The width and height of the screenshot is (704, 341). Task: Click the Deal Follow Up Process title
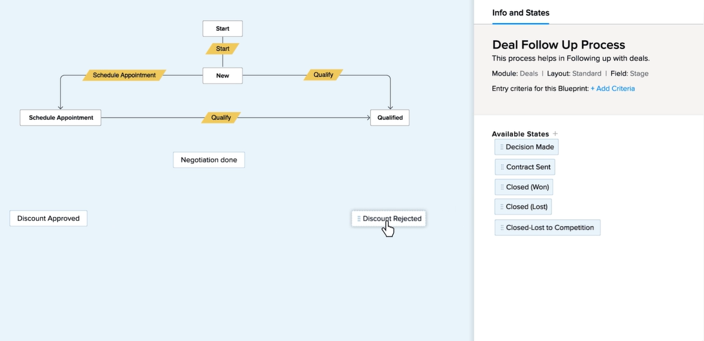click(558, 44)
